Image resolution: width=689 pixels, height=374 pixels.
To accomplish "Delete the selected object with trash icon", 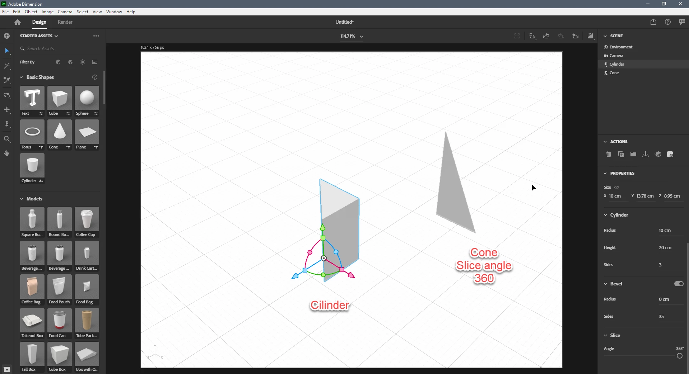I will click(x=609, y=154).
